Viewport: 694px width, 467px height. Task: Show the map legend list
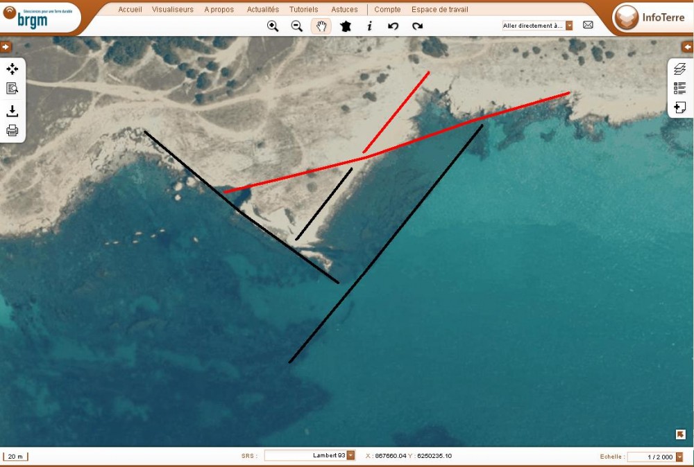pyautogui.click(x=680, y=88)
